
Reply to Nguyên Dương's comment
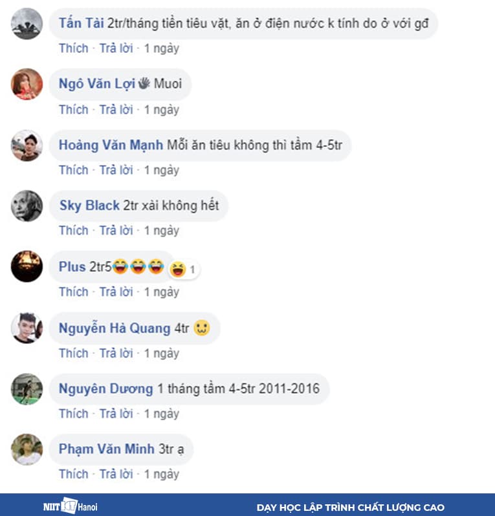pos(116,414)
